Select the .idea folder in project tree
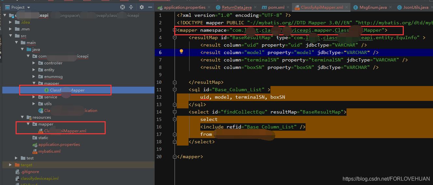The height and width of the screenshot is (185, 433). (25, 22)
